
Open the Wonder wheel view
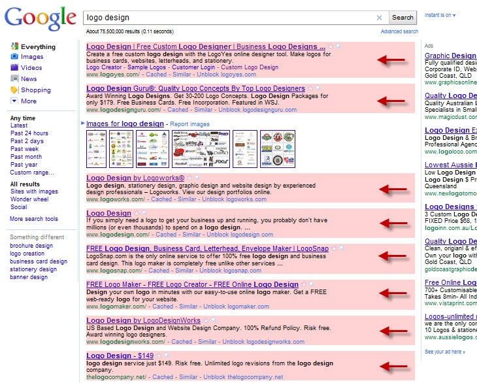[x=29, y=199]
